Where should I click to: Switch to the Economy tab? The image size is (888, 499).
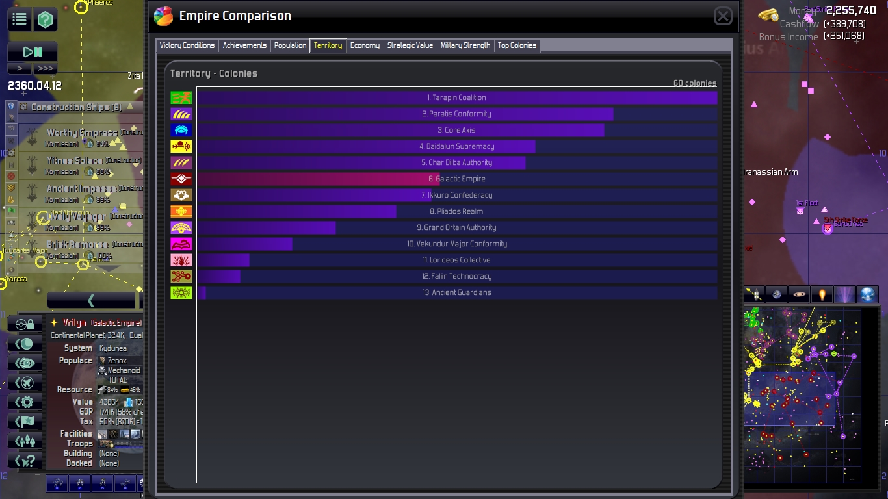click(365, 45)
